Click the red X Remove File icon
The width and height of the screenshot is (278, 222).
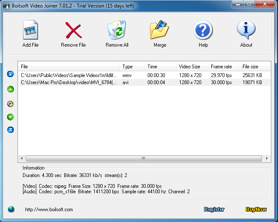[x=73, y=30]
